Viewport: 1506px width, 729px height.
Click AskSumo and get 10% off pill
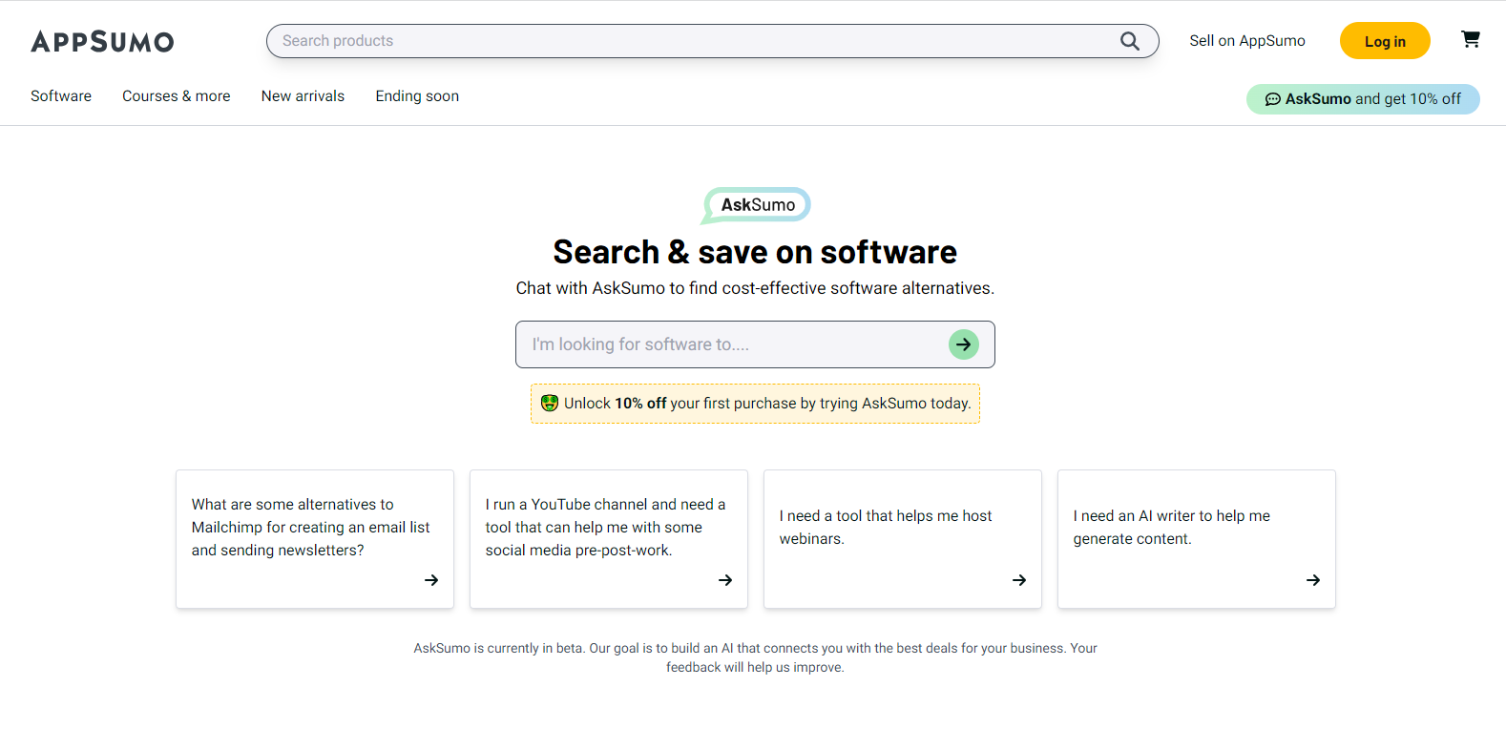[1363, 99]
